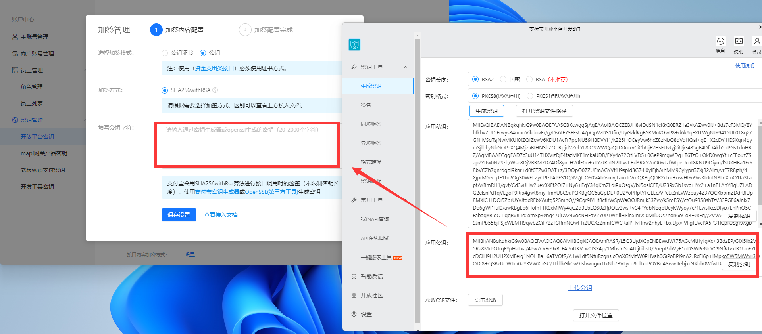Viewport: 762px width, 334px height.
Task: Click the blue shield logo icon
Action: [x=354, y=45]
